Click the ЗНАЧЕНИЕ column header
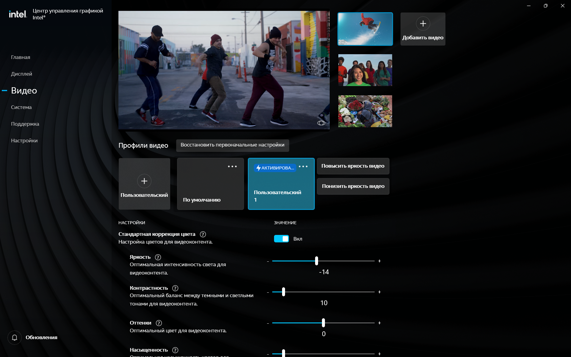Image resolution: width=571 pixels, height=357 pixels. pos(285,223)
